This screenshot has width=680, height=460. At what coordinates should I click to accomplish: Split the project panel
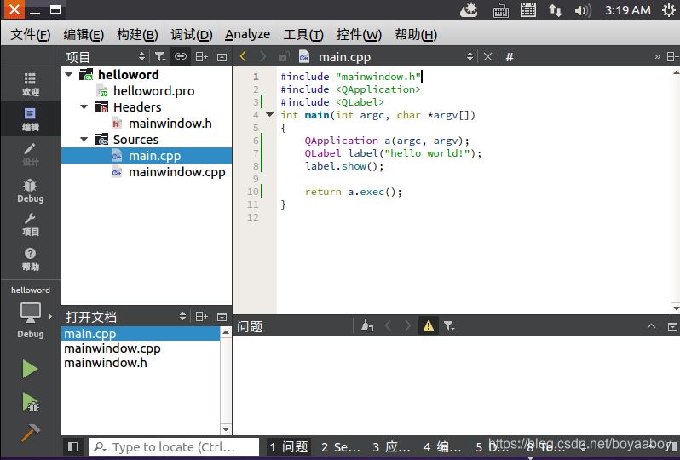tap(202, 57)
